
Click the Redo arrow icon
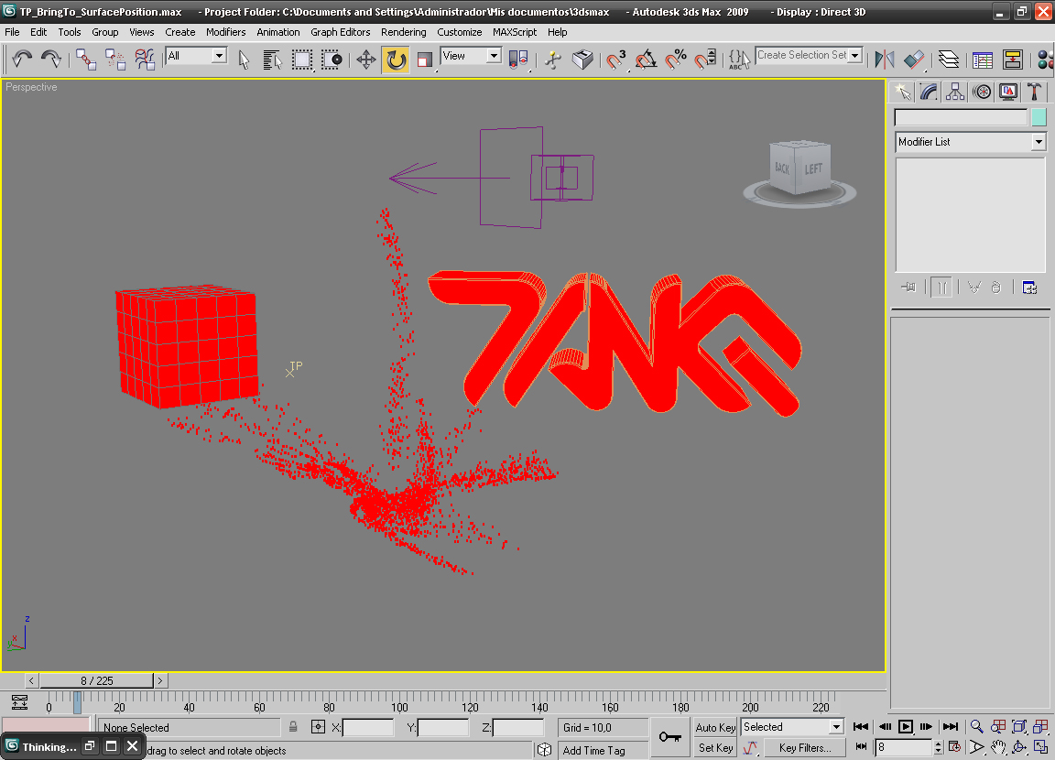click(x=51, y=60)
